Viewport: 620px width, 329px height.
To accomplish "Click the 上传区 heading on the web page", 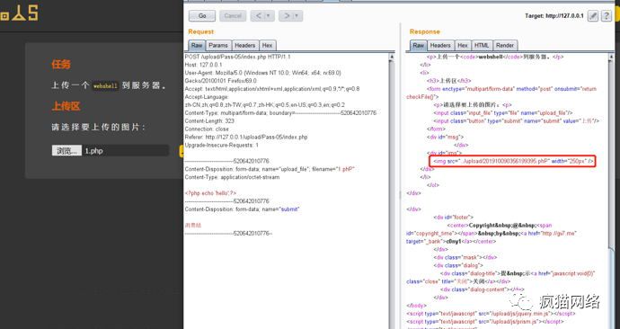I will pyautogui.click(x=66, y=106).
